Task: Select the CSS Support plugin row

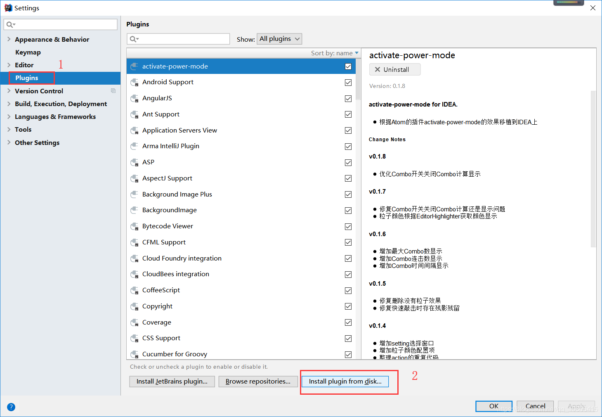Action: 241,338
